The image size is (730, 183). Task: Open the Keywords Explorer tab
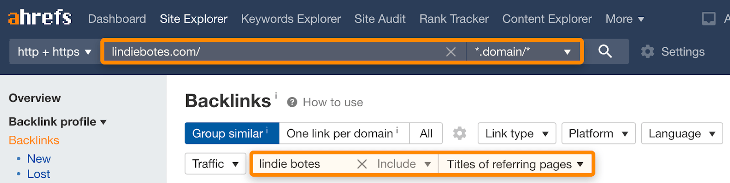pyautogui.click(x=291, y=19)
